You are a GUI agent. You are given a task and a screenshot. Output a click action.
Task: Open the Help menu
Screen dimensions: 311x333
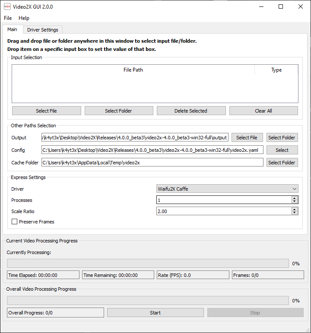[24, 18]
